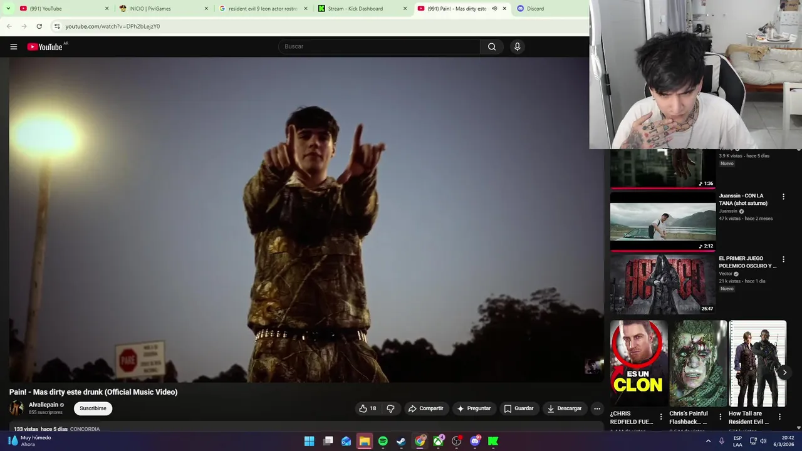This screenshot has width=802, height=451.
Task: Like the video with thumbs up
Action: pyautogui.click(x=368, y=408)
